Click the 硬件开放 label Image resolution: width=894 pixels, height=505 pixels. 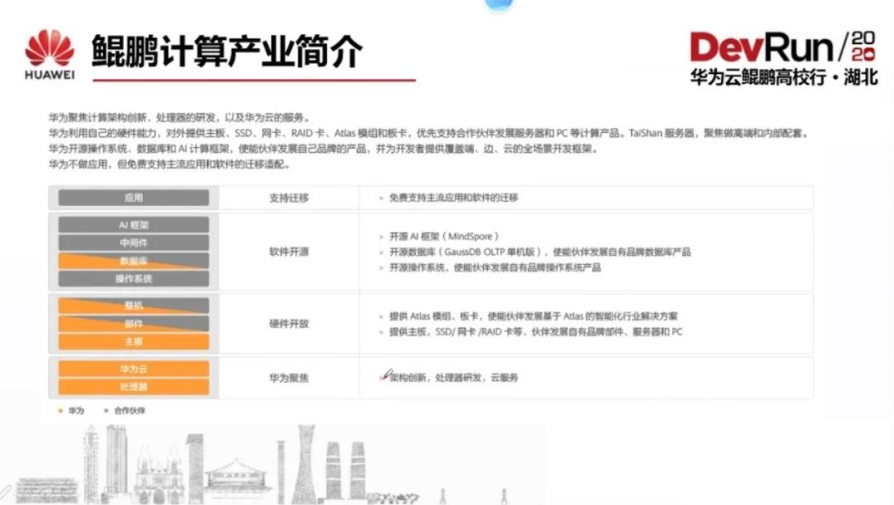click(289, 323)
